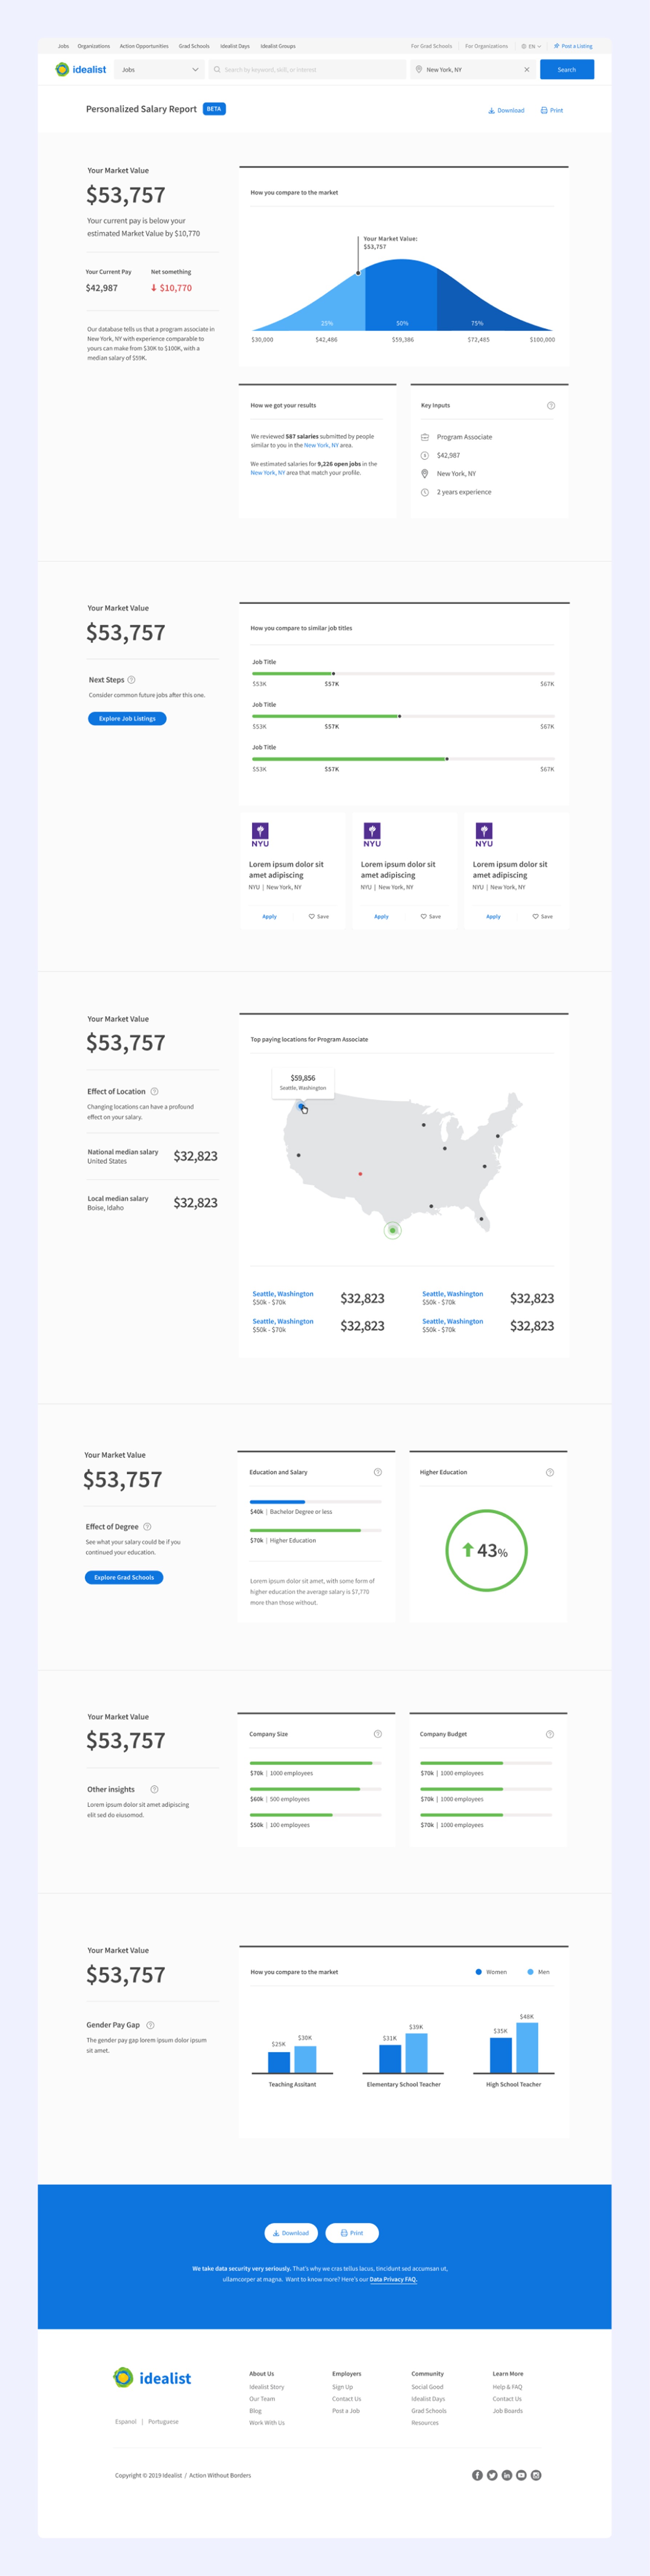Open Work With Us in the footer

click(267, 2423)
